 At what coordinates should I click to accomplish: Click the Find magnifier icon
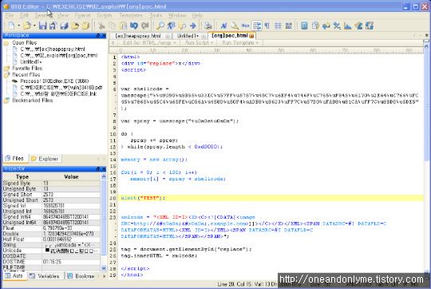click(x=160, y=26)
